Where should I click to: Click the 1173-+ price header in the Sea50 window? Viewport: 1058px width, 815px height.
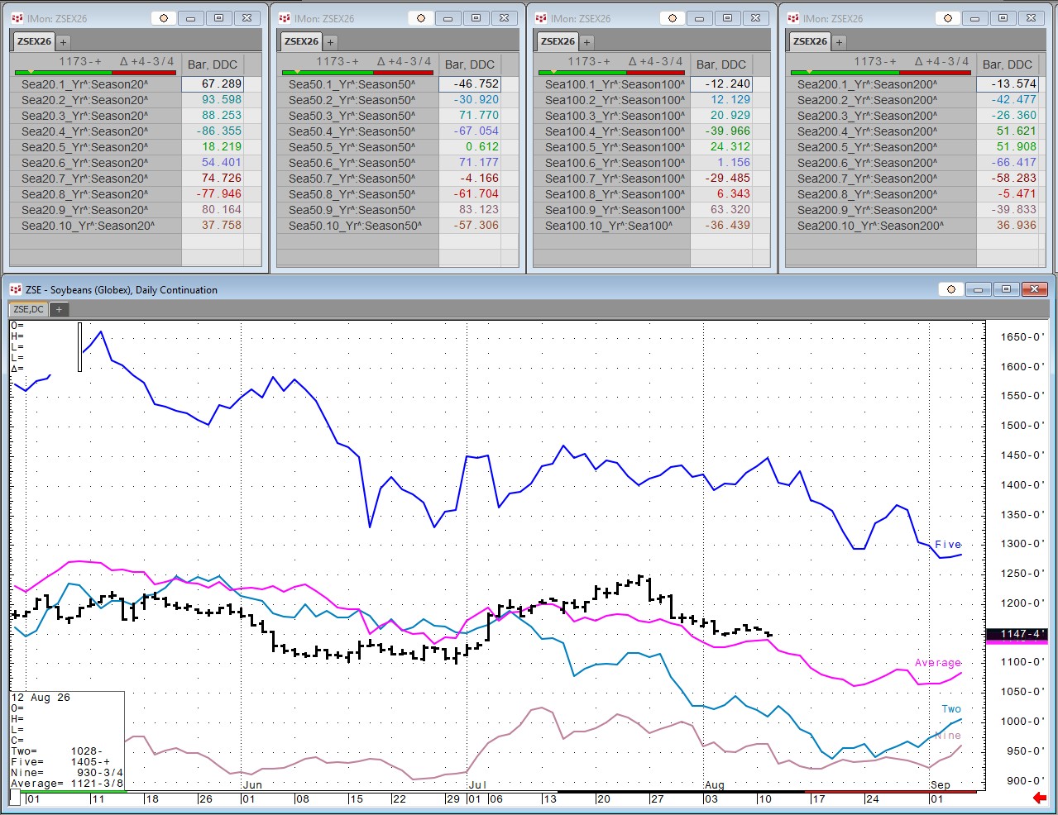337,61
